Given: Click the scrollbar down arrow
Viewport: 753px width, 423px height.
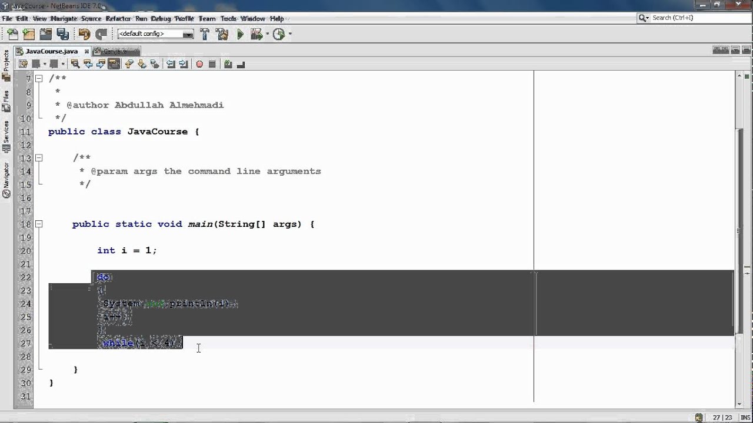Looking at the screenshot, I should tap(739, 404).
